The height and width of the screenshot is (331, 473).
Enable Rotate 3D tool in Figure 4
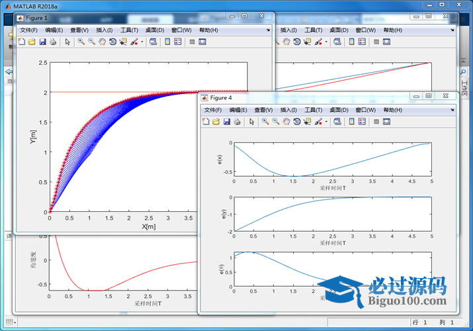point(297,122)
